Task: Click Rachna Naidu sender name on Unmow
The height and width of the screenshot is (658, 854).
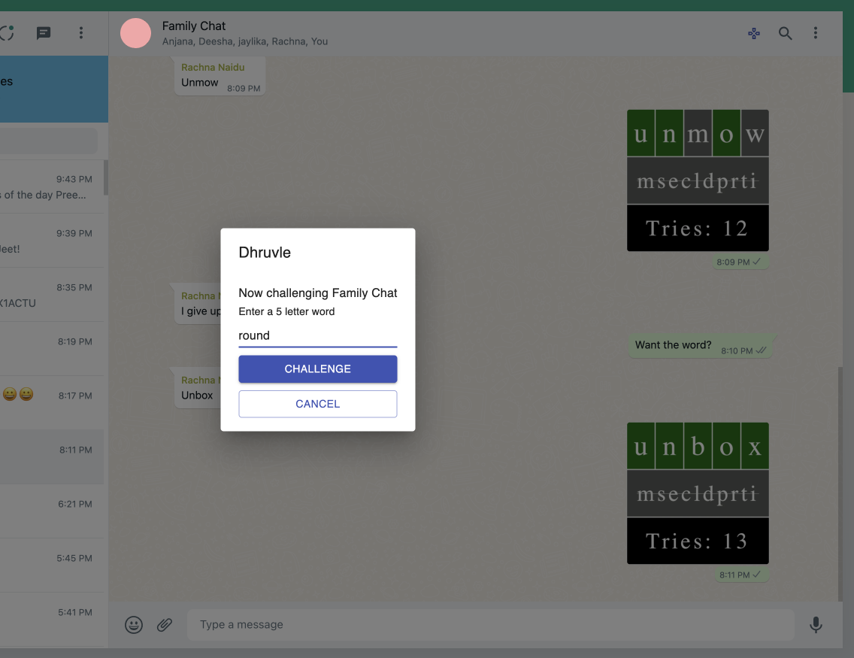Action: 213,68
